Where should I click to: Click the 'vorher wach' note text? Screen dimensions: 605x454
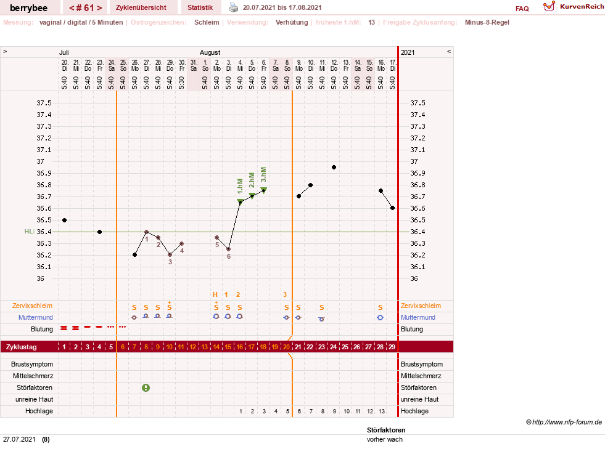(x=385, y=439)
